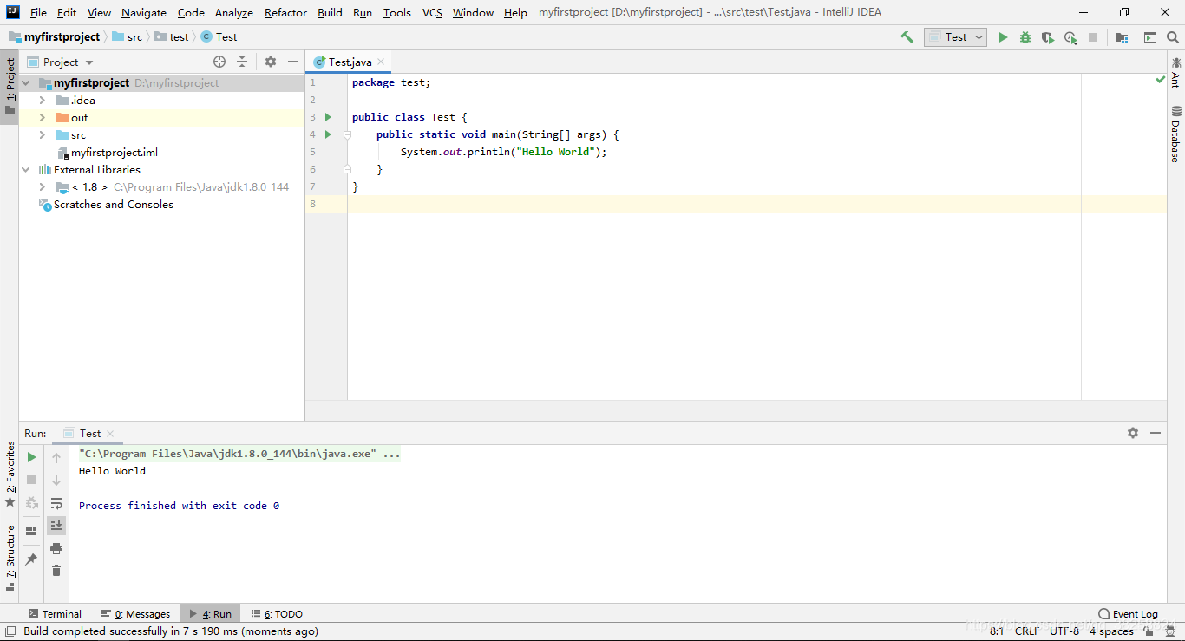Open the VCS menu
The image size is (1185, 641).
[432, 12]
